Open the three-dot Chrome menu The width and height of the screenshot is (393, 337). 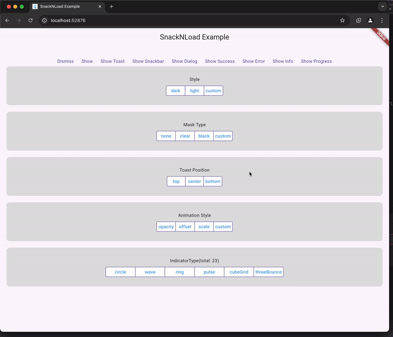382,21
